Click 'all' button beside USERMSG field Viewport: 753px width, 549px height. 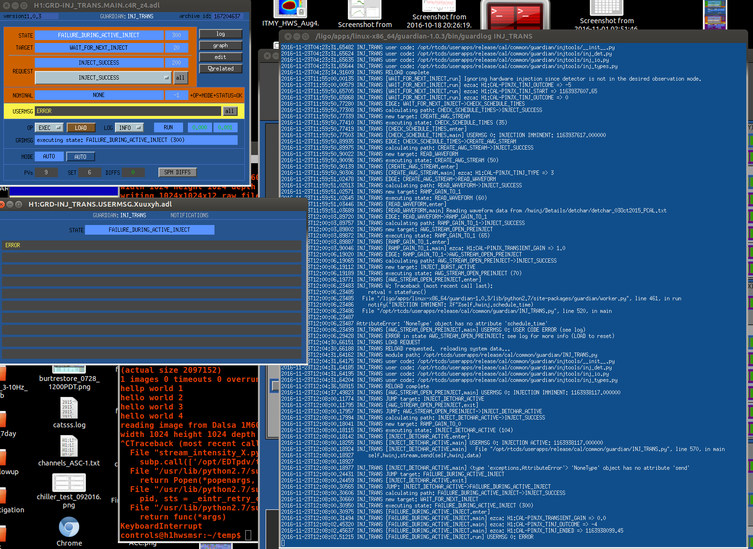(x=229, y=111)
